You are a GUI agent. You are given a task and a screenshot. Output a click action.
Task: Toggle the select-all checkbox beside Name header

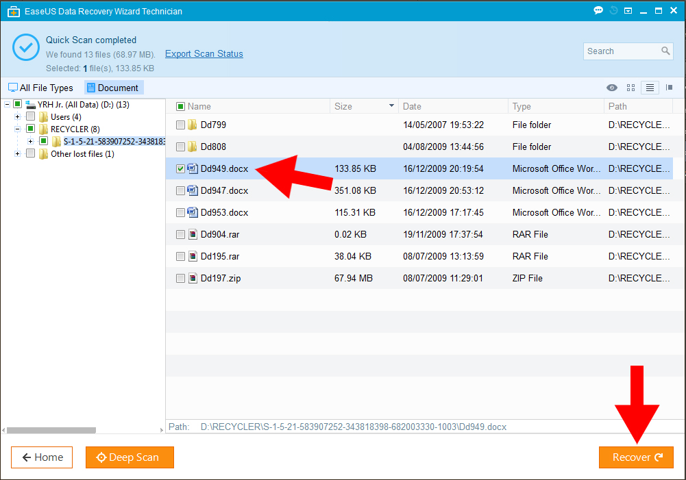(180, 106)
